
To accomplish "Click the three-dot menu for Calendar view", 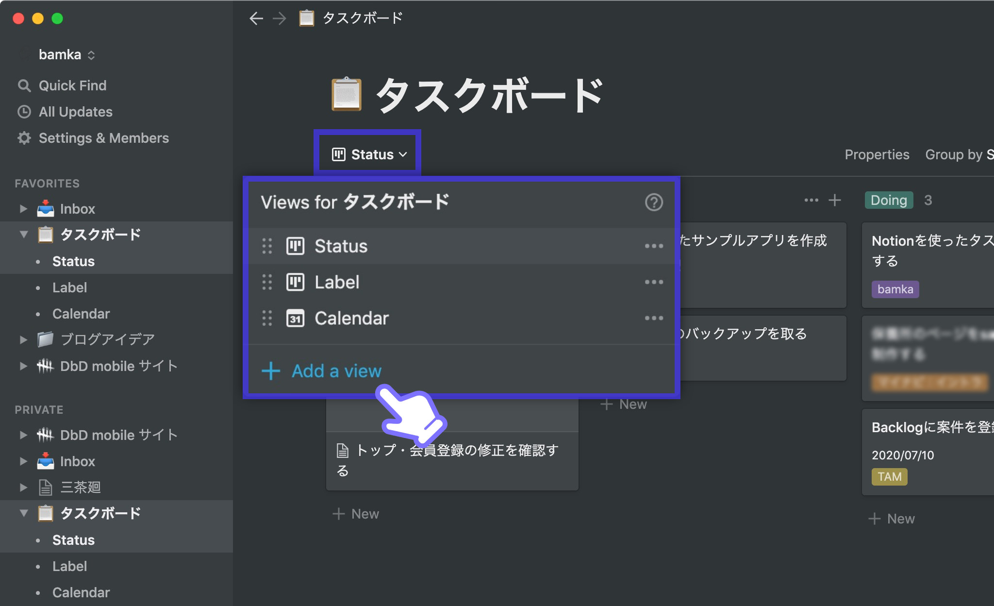I will (654, 318).
